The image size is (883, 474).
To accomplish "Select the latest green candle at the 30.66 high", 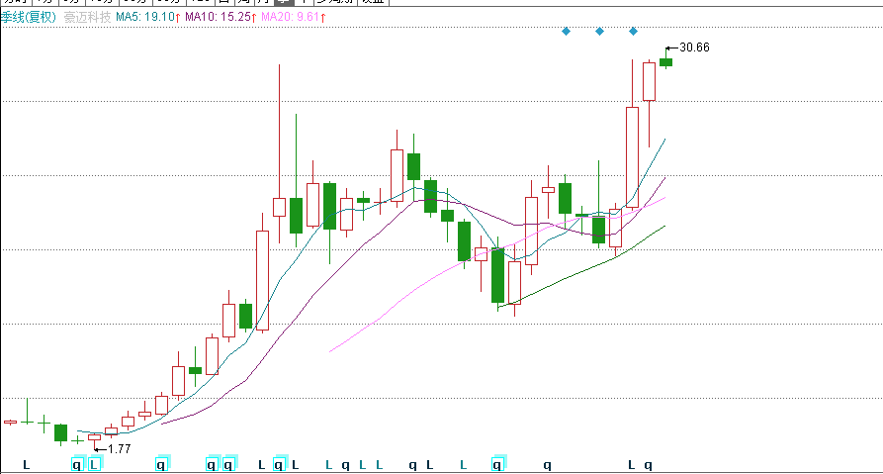I will click(665, 62).
